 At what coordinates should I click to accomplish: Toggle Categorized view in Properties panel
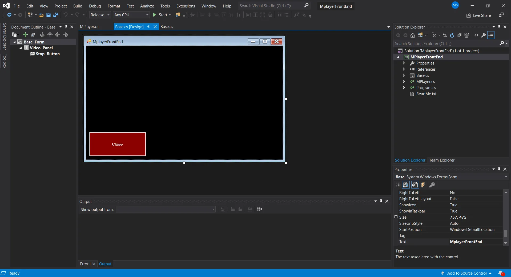pos(398,185)
